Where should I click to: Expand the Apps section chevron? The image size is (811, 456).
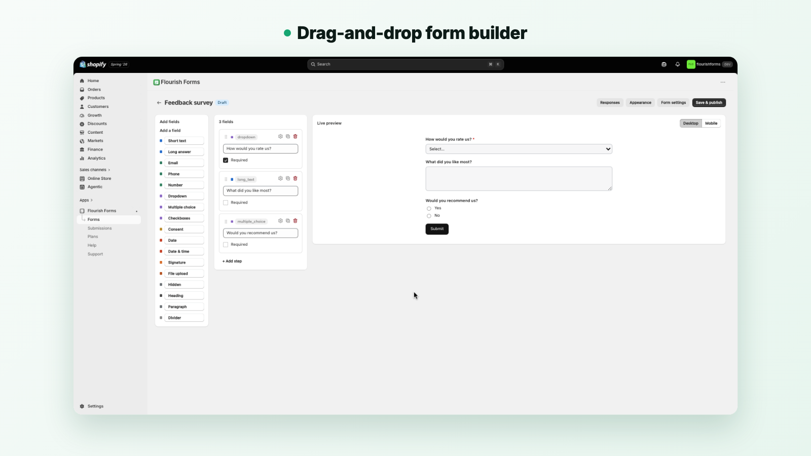pos(92,200)
